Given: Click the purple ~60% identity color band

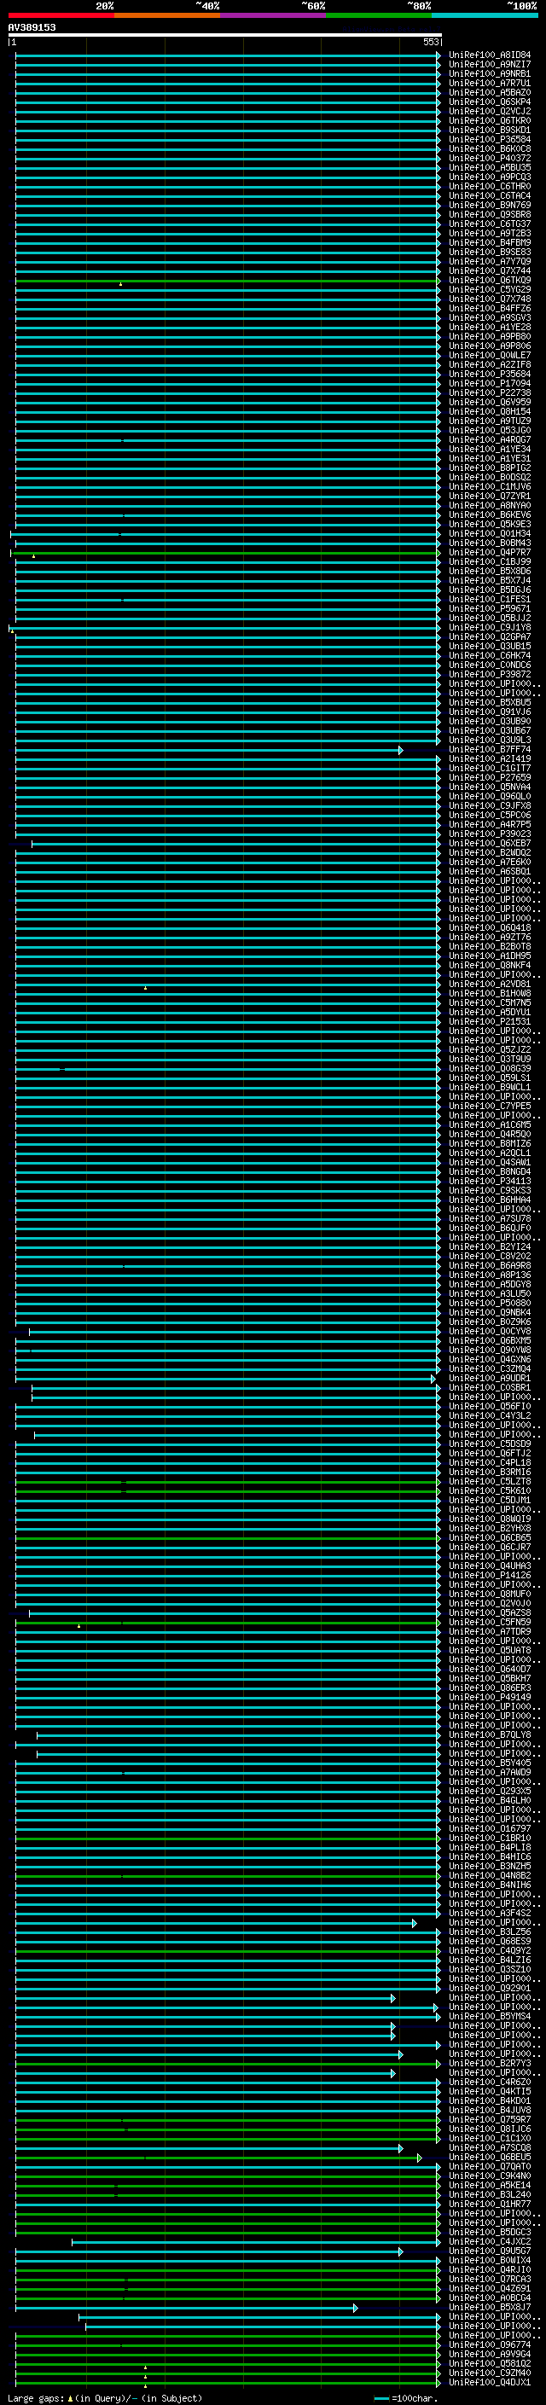Looking at the screenshot, I should point(274,15).
